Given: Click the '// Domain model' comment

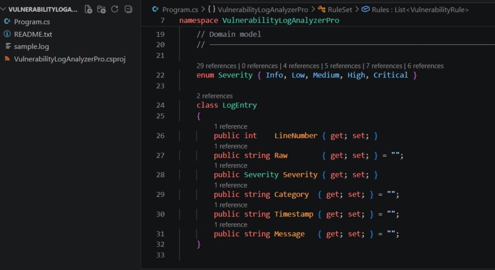Looking at the screenshot, I should click(x=229, y=34).
